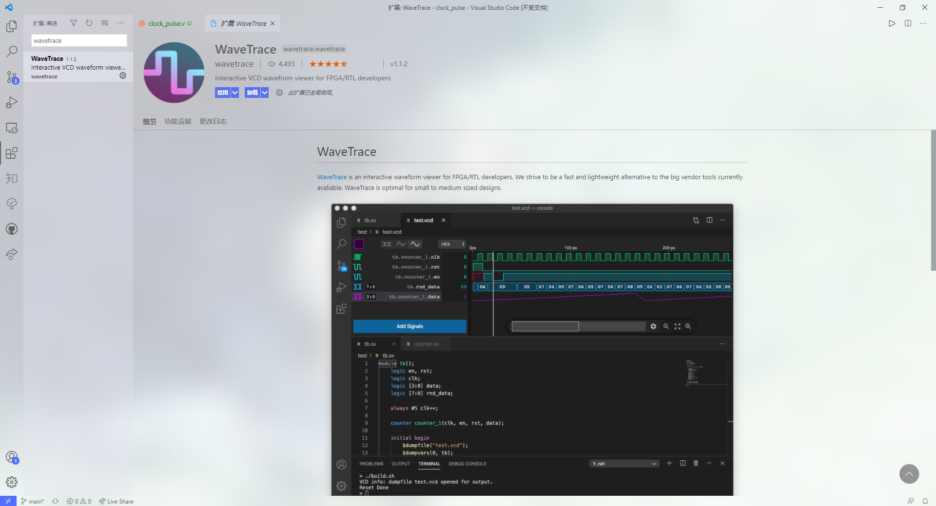The width and height of the screenshot is (936, 506).
Task: Clear the extension search results
Action: click(105, 23)
